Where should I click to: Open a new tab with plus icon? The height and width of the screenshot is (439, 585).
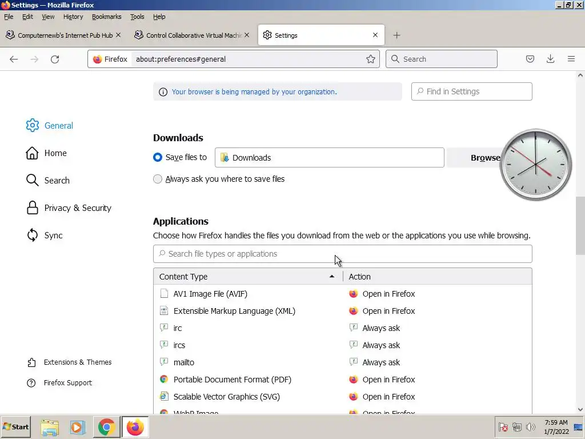click(x=396, y=35)
